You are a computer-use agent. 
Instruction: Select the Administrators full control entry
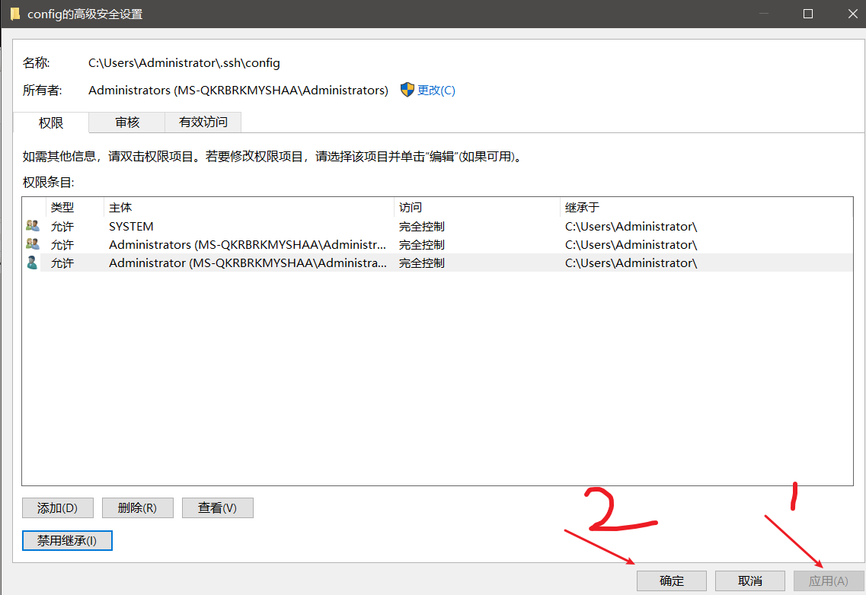[x=228, y=244]
